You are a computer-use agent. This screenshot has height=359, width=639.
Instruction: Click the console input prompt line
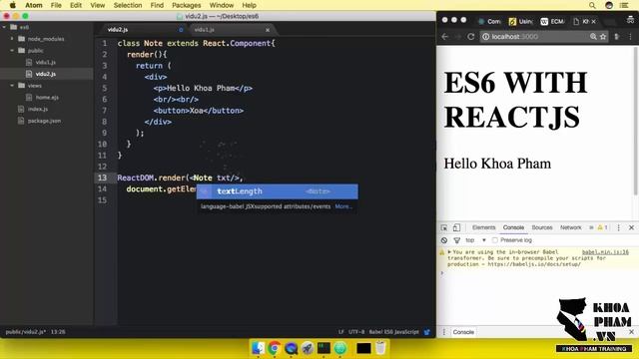click(537, 272)
